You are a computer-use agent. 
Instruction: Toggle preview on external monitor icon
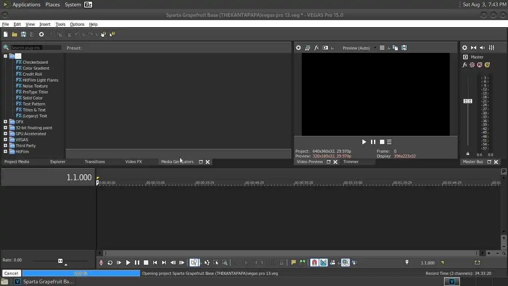tap(307, 48)
